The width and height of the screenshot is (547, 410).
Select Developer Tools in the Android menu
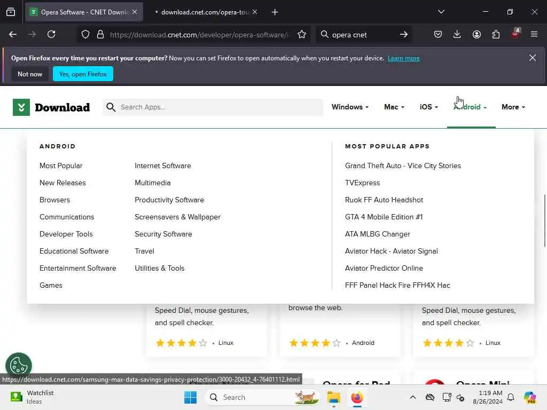(x=66, y=234)
